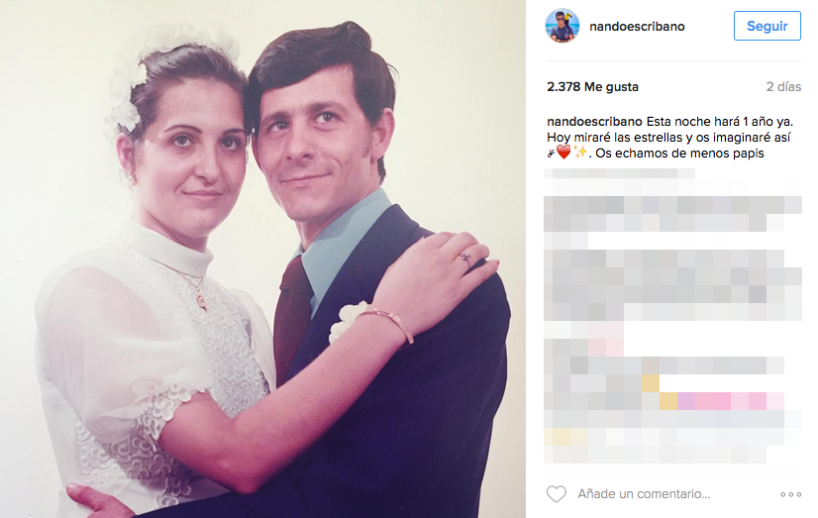Click the sparkles emoji in caption
The height and width of the screenshot is (518, 818).
(x=580, y=153)
